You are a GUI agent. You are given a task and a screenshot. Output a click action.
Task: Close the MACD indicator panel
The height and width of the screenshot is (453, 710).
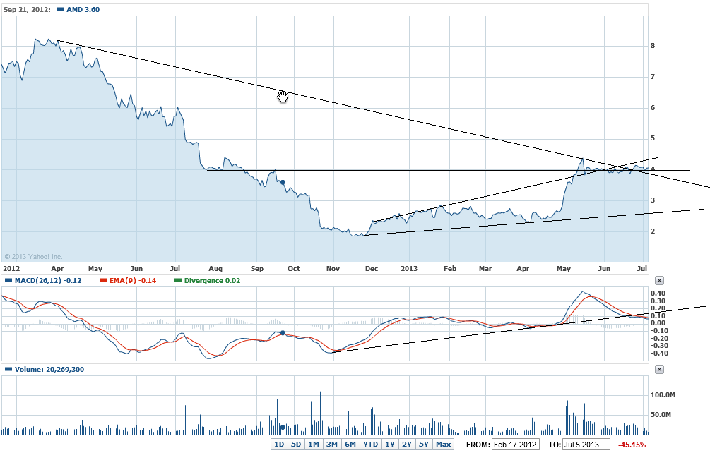659,281
